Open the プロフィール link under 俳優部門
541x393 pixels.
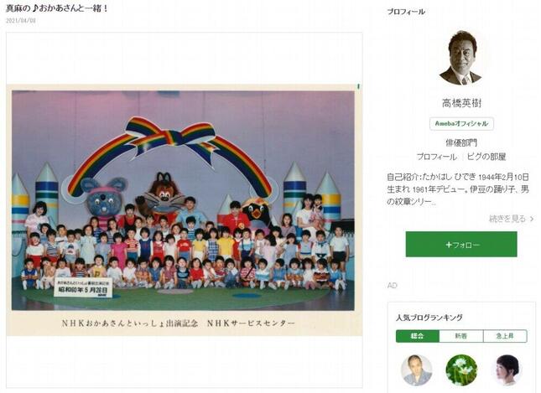pos(436,157)
